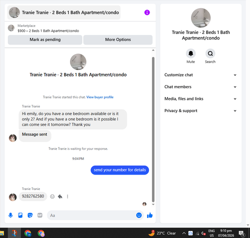Attach a photo using the image icon
Screen dimensions: 250x238
[x=20, y=215]
